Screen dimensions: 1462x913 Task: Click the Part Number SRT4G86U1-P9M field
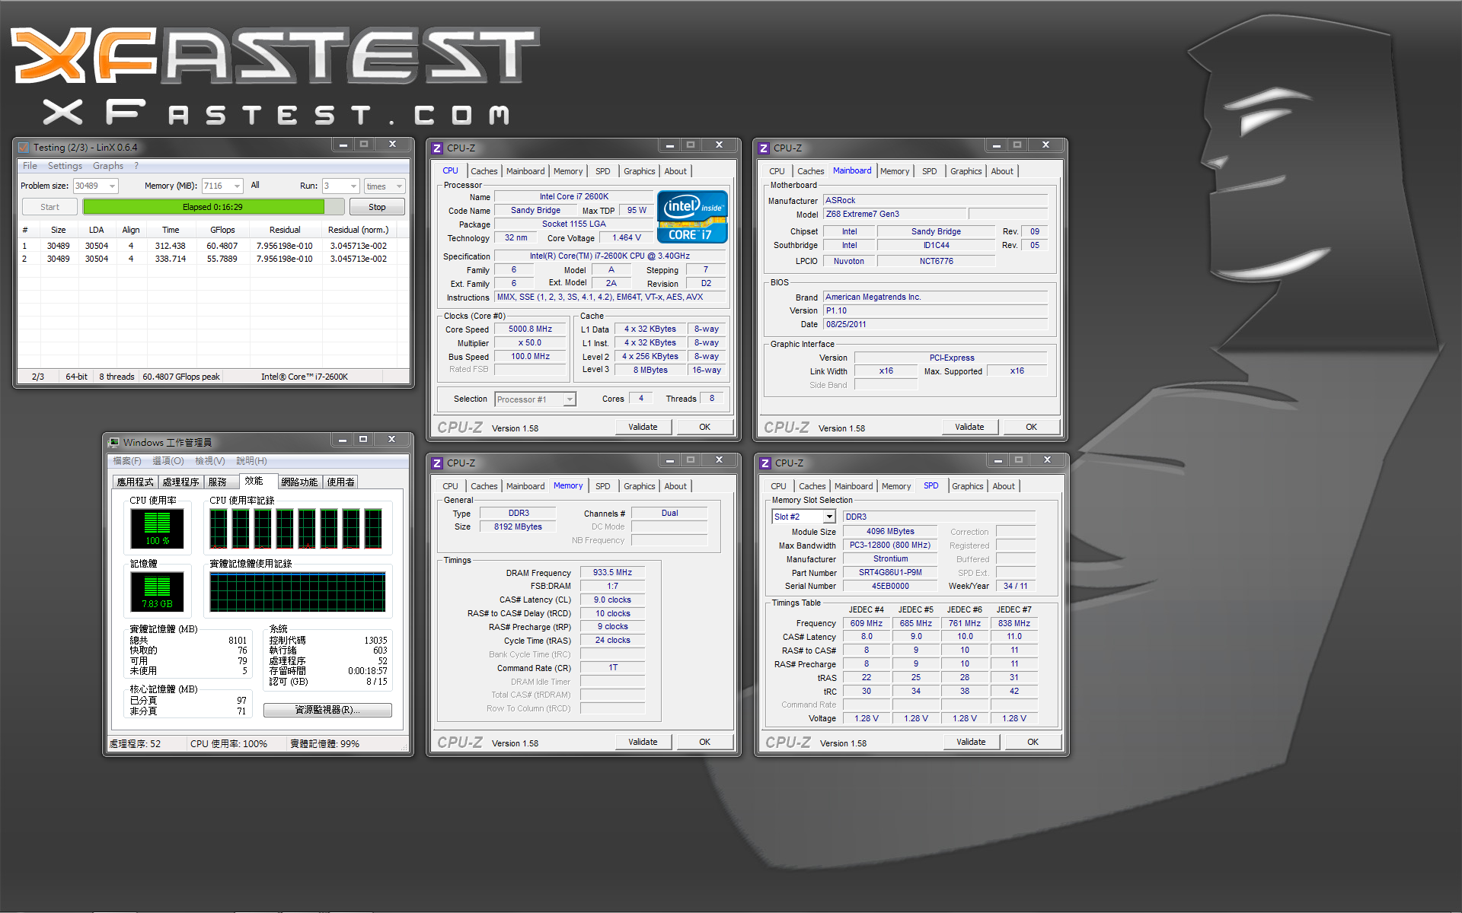point(890,572)
